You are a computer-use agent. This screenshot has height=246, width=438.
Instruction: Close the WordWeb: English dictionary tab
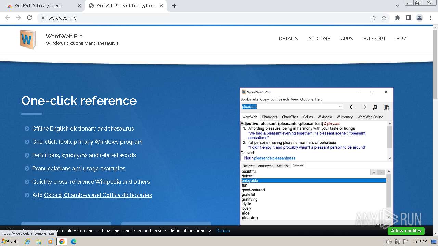161,6
